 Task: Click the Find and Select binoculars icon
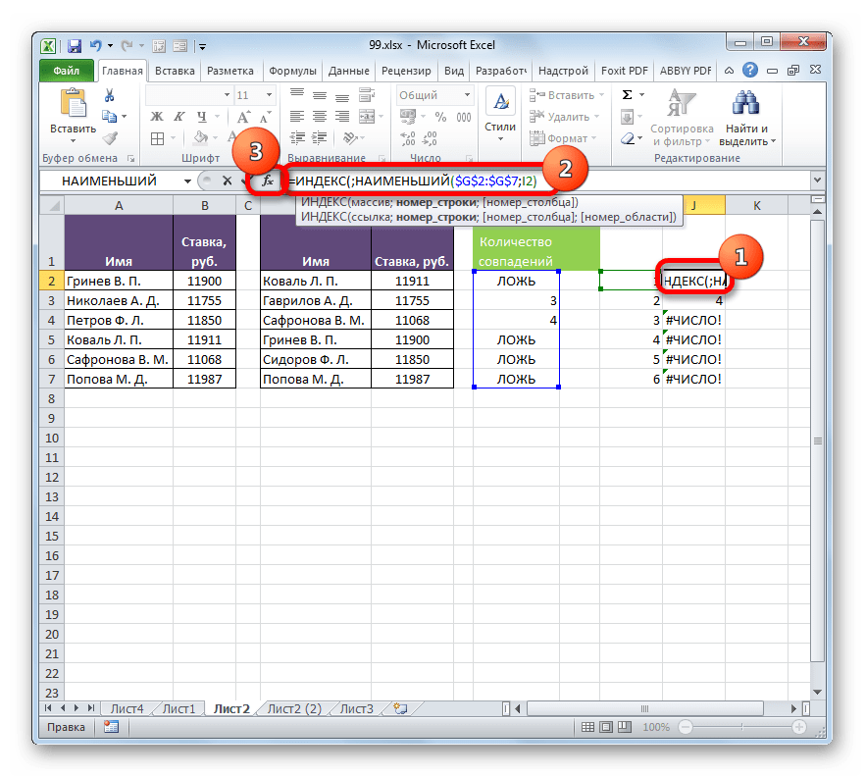click(745, 103)
